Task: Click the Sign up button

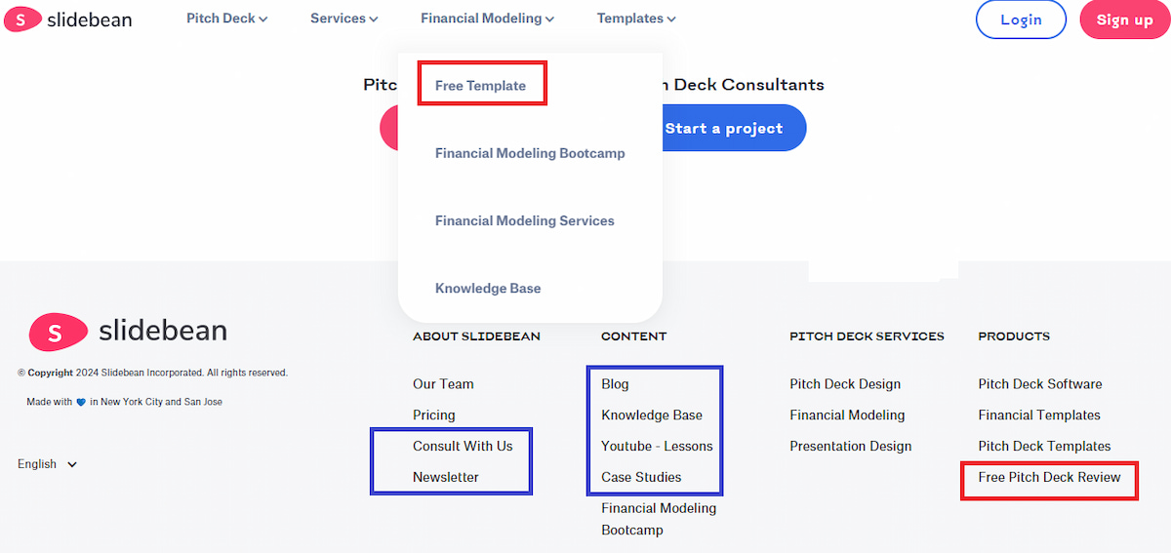Action: tap(1124, 20)
